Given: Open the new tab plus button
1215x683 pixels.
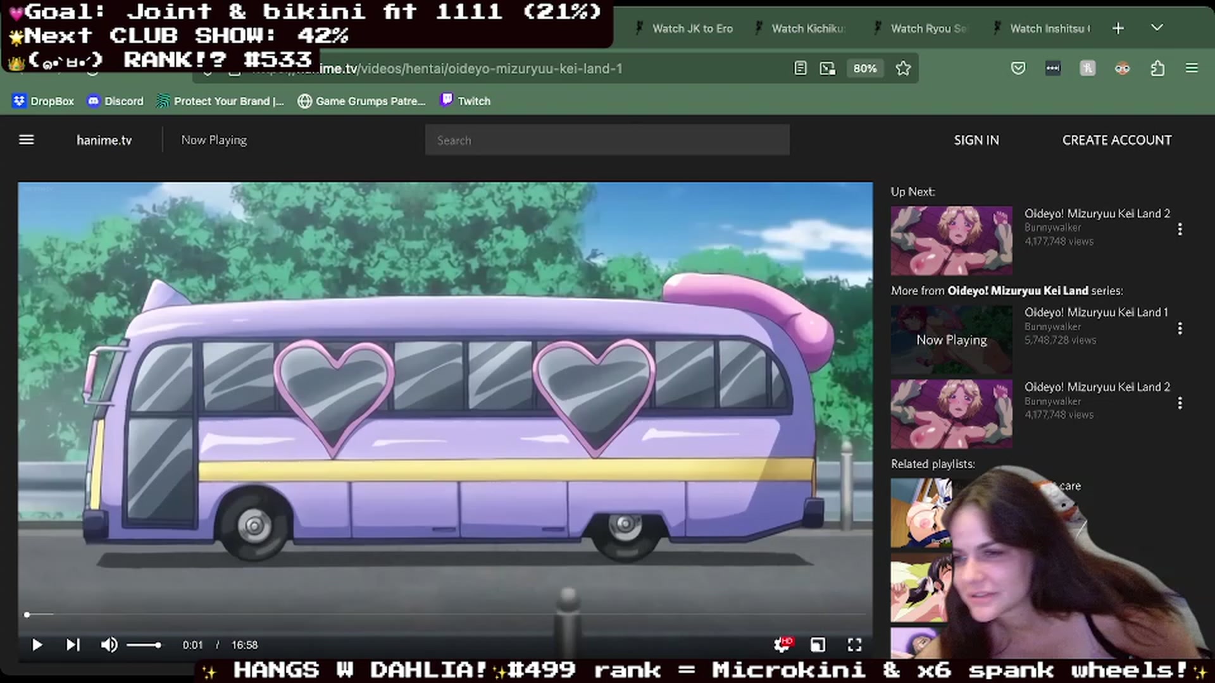Looking at the screenshot, I should (x=1118, y=28).
